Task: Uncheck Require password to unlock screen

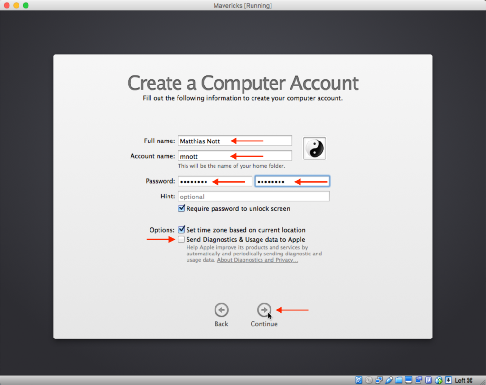Action: click(181, 208)
